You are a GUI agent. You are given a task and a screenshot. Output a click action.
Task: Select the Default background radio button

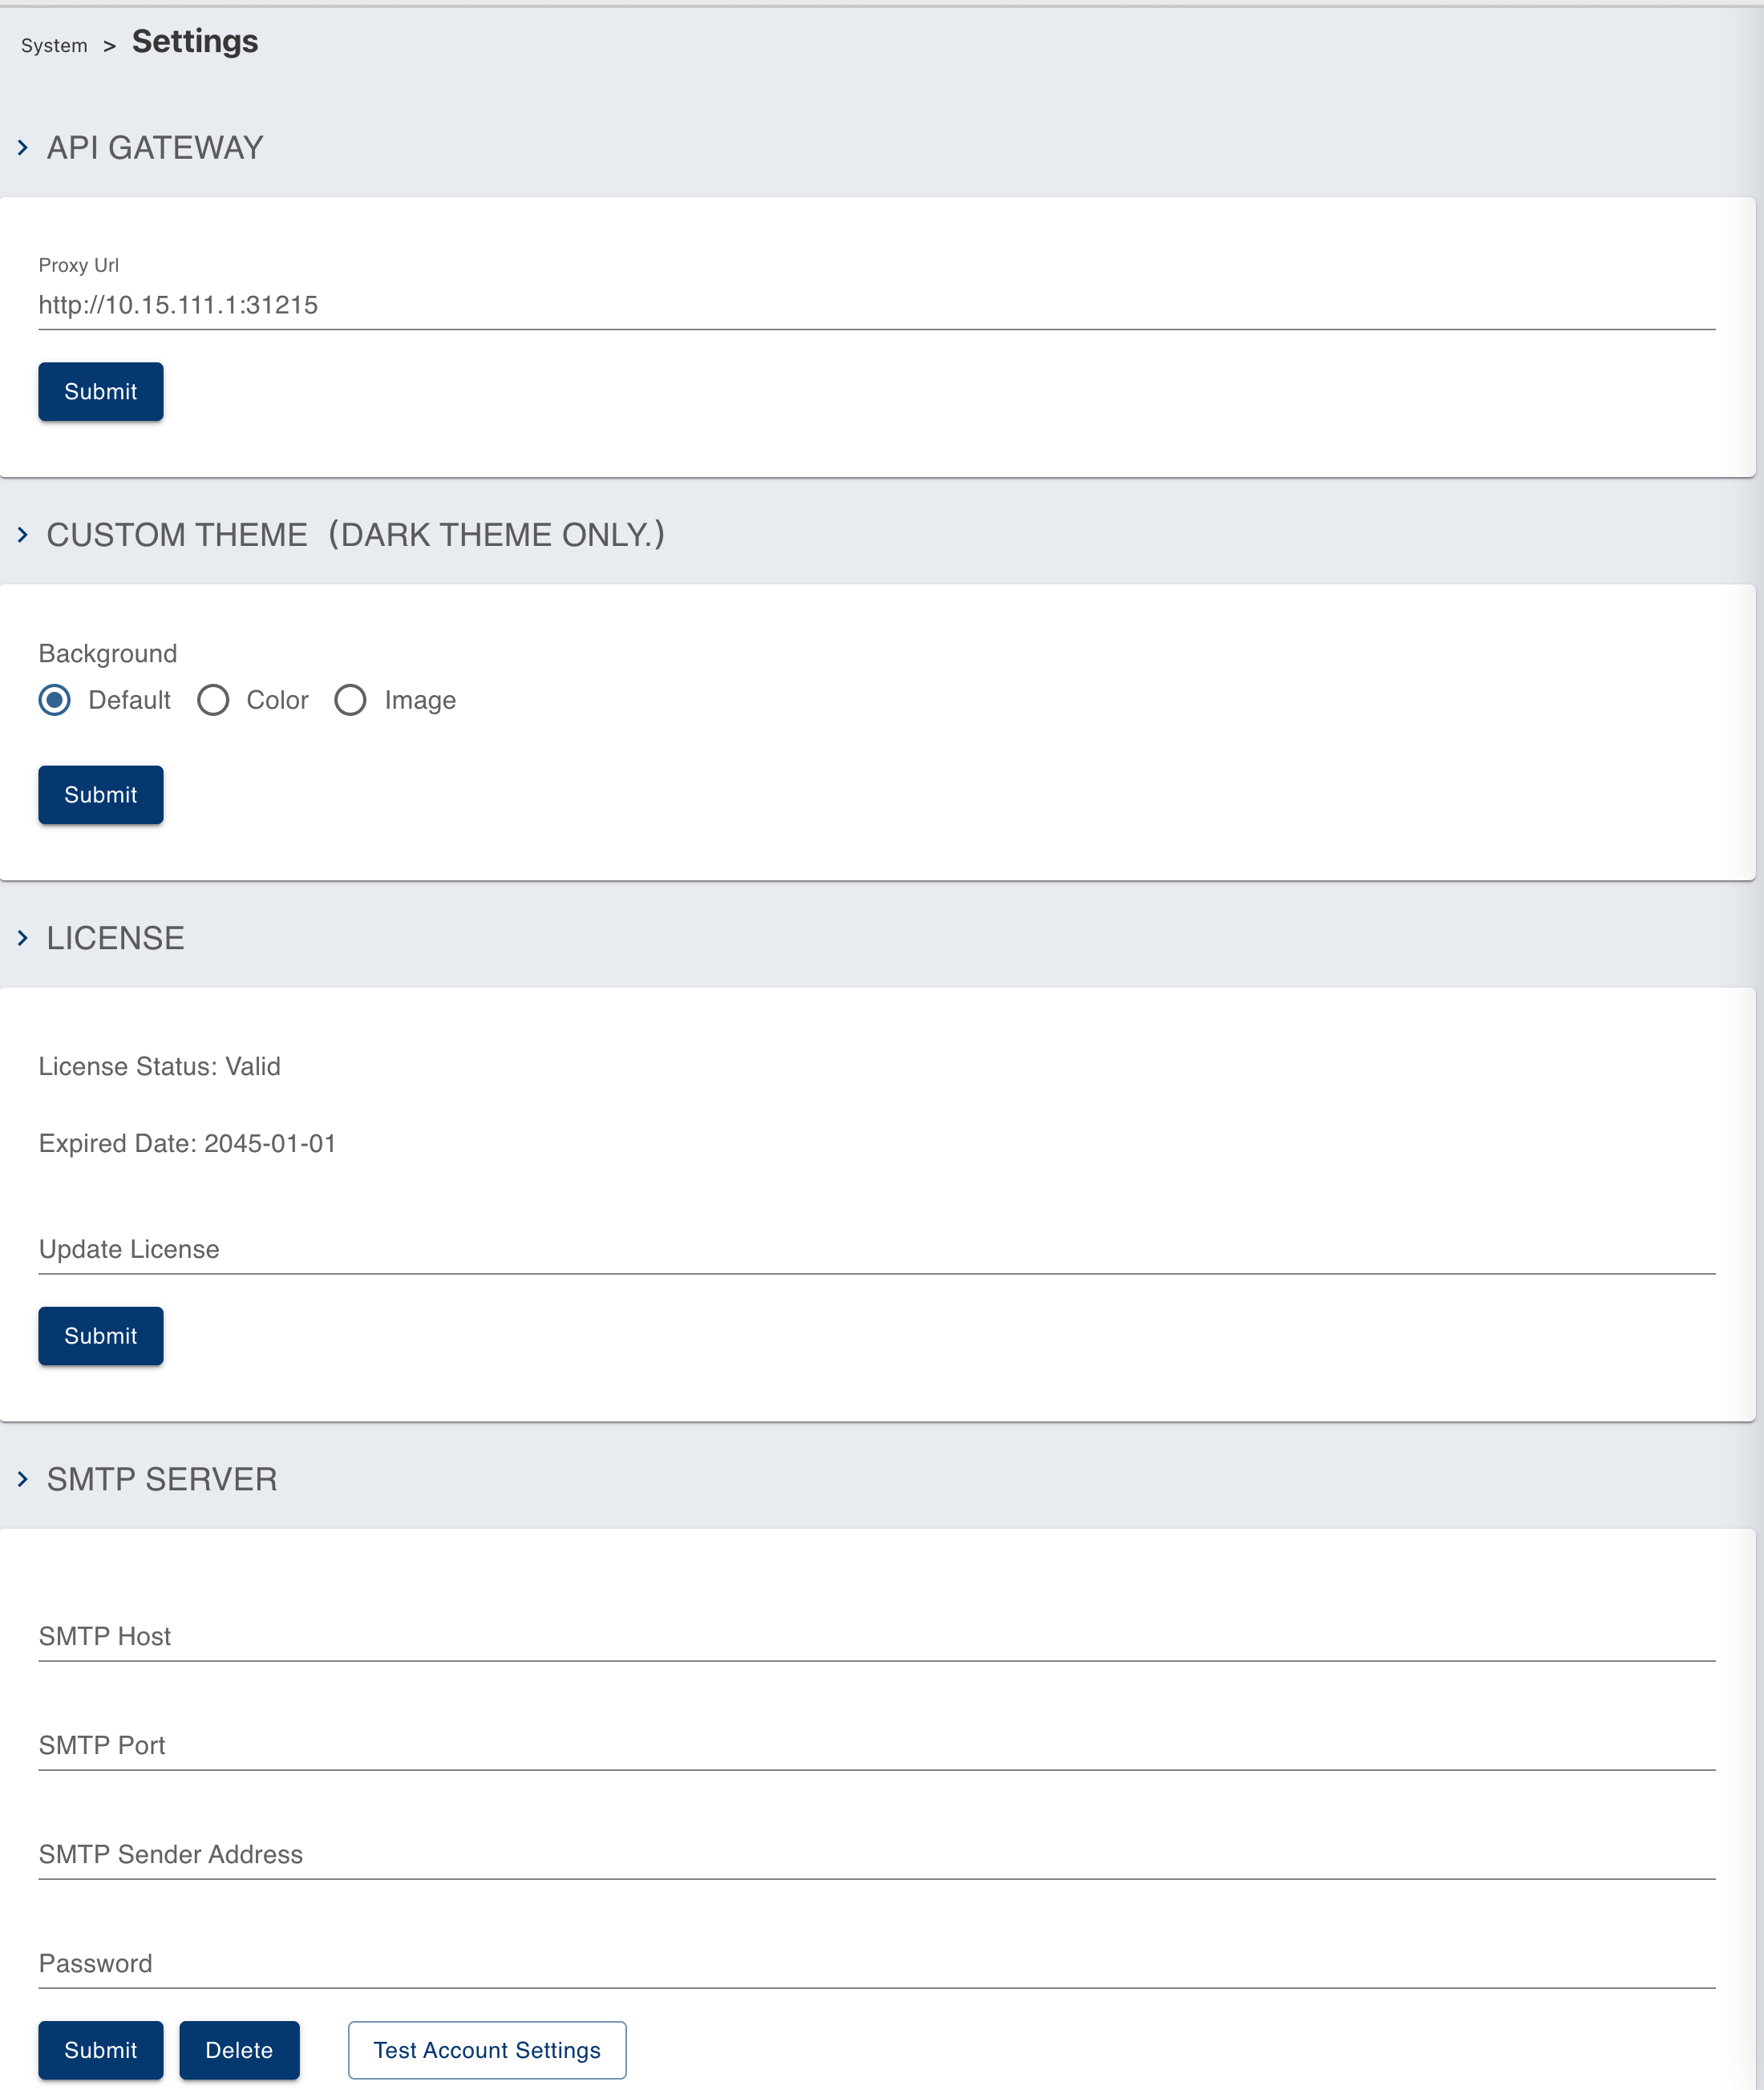tap(55, 700)
